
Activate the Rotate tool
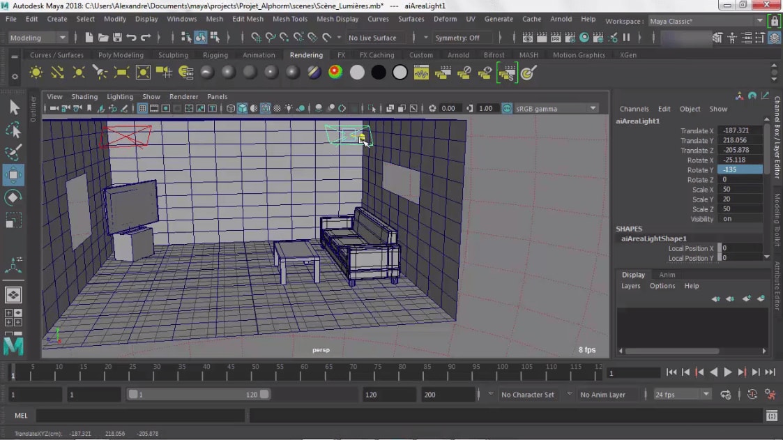[x=13, y=198]
